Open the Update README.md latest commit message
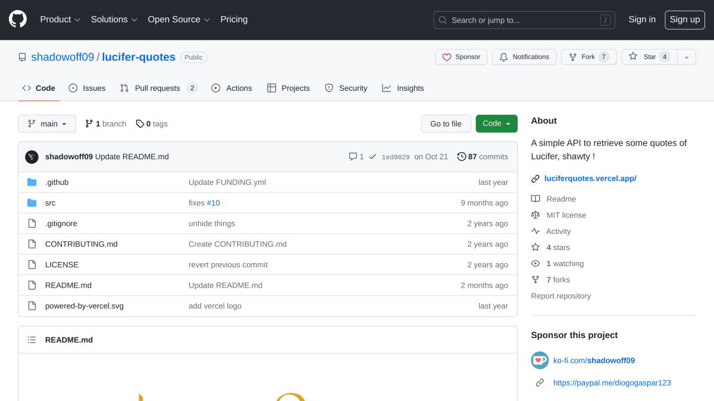Screen dimensions: 714x401 click(x=132, y=157)
